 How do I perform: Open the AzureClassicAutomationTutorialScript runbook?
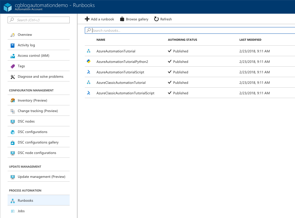pyautogui.click(x=125, y=93)
